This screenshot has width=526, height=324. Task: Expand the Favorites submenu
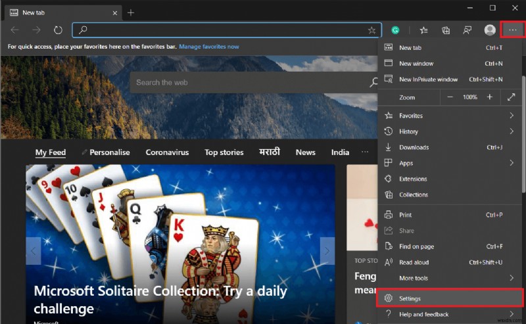(450, 116)
